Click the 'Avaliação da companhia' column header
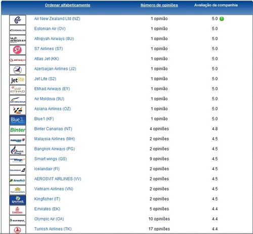Screen dimensions: 253x234 (x=216, y=5)
